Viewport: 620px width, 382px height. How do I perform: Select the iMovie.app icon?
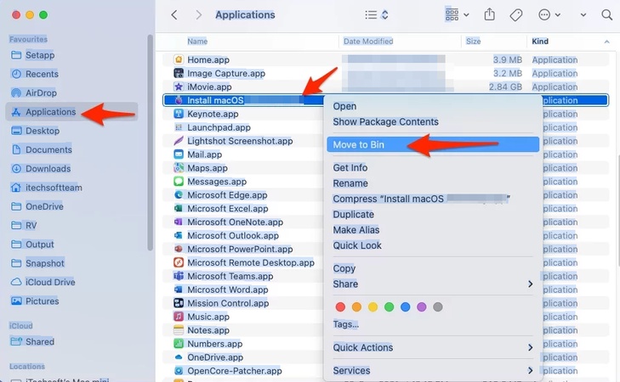(179, 87)
